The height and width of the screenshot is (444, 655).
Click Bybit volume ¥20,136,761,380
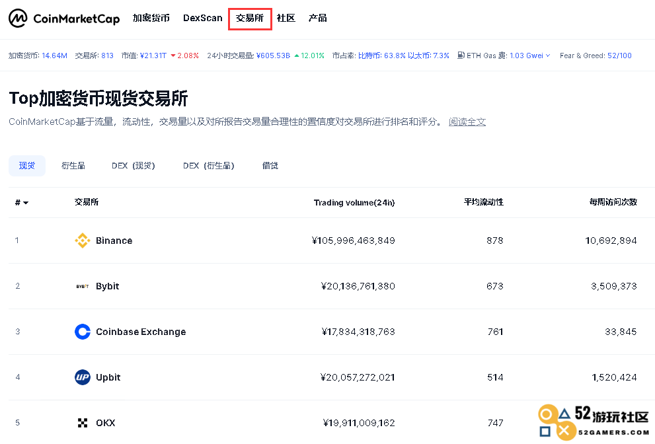(x=358, y=286)
